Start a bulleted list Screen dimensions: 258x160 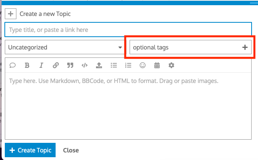(114, 65)
